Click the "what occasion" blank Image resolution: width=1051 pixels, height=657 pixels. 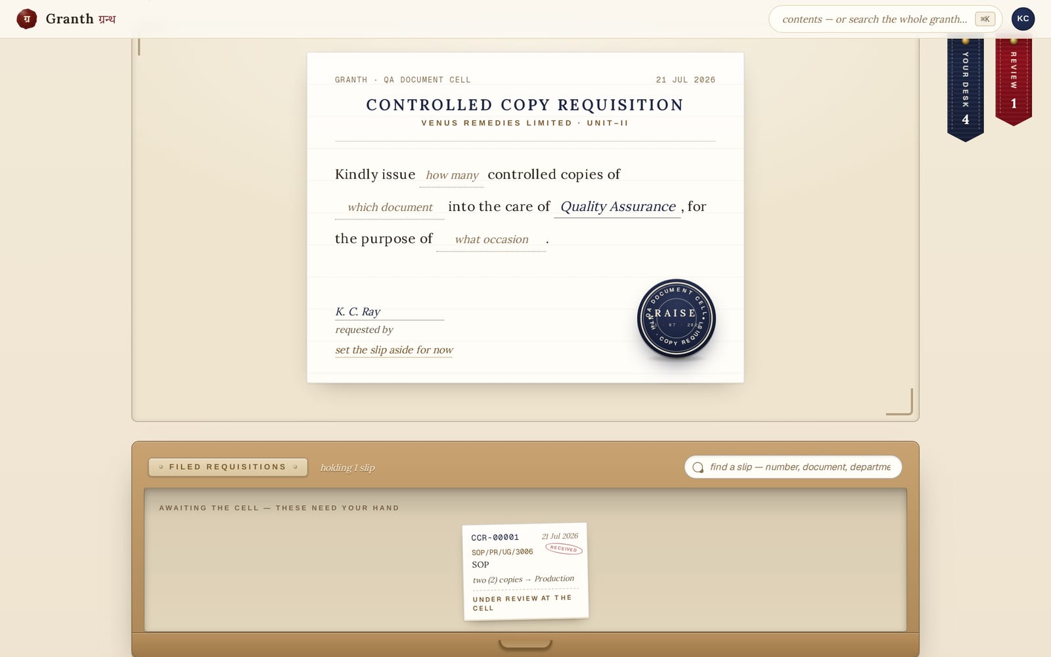491,239
